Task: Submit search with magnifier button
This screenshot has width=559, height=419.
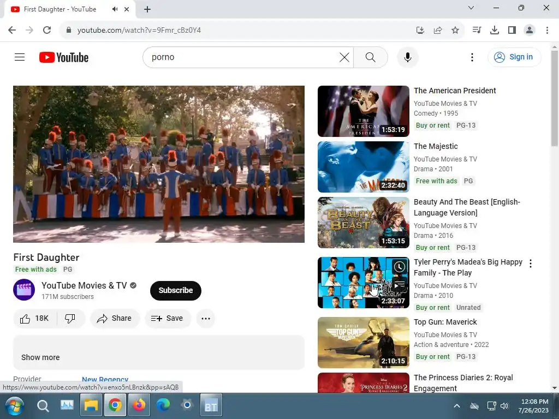Action: click(x=371, y=57)
